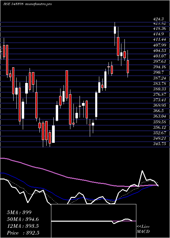Click the MACD inset chart box
The height and width of the screenshot is (238, 170).
93,221
